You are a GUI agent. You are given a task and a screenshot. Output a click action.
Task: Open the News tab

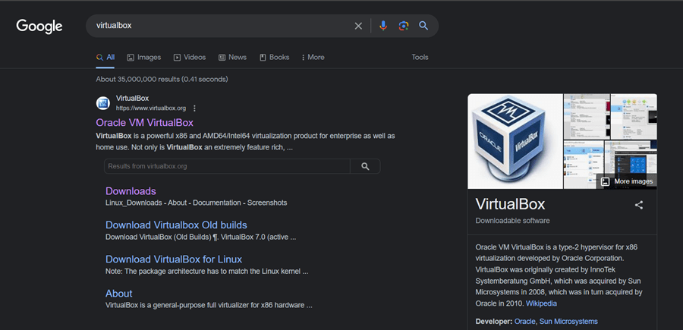(232, 57)
